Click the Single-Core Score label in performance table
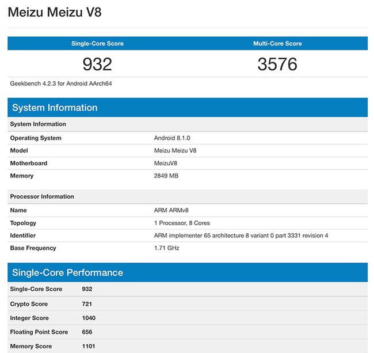Image resolution: width=374 pixels, height=353 pixels. 36,289
